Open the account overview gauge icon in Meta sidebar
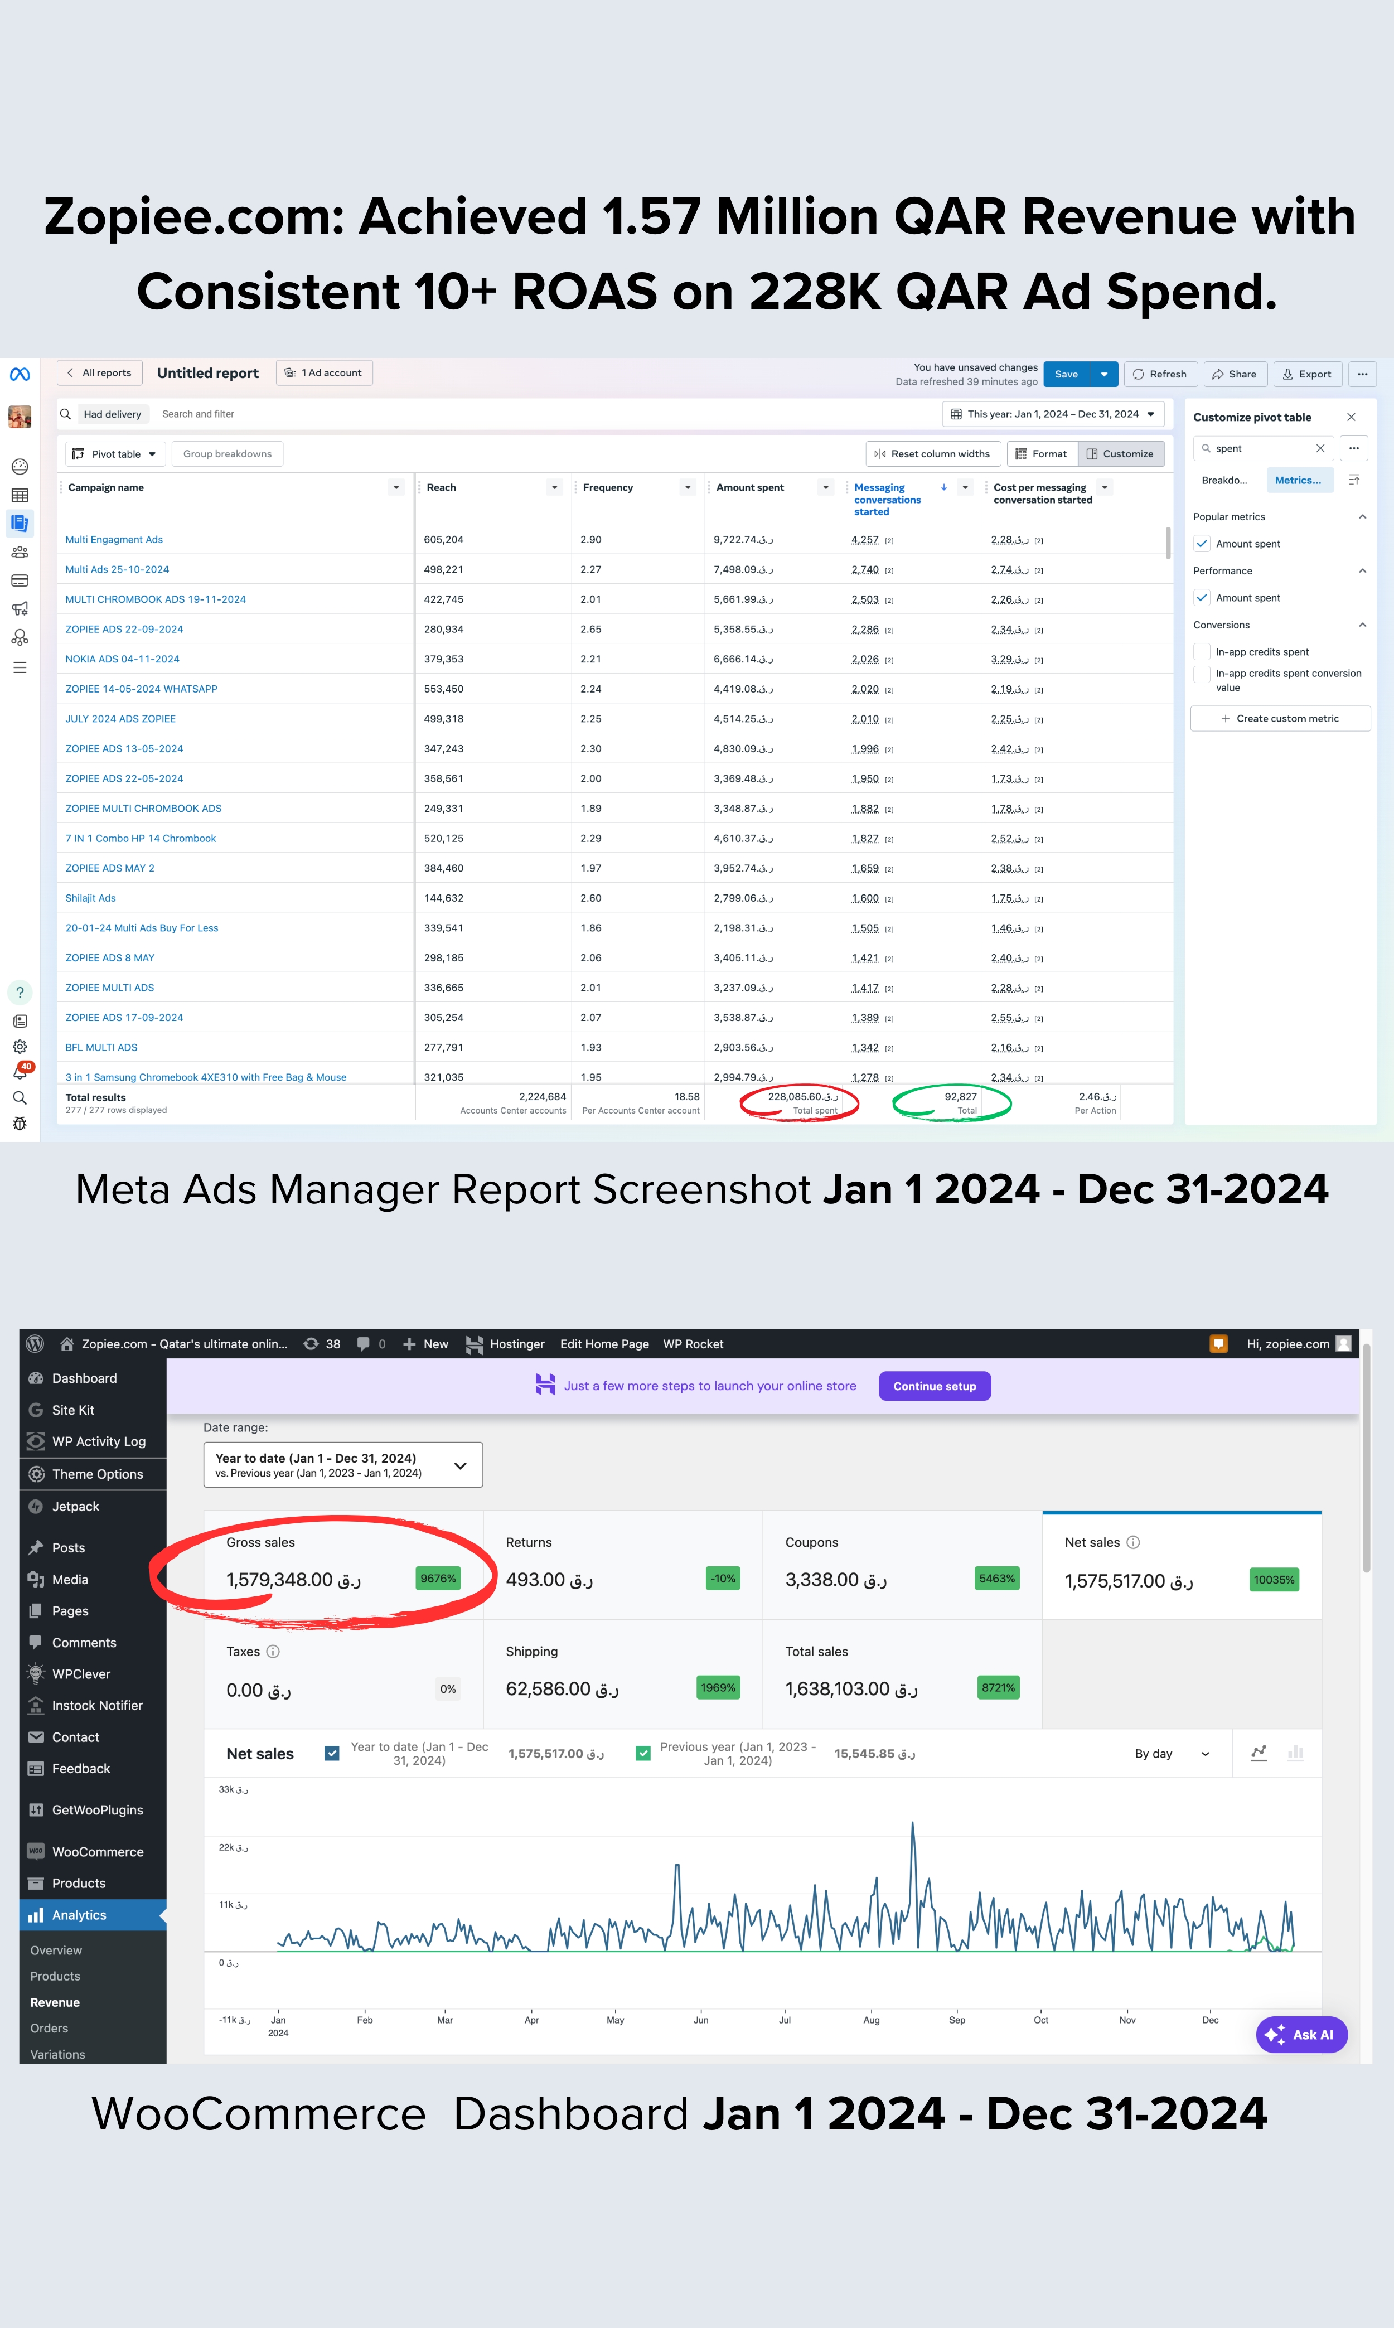This screenshot has height=2328, width=1394. (x=20, y=467)
